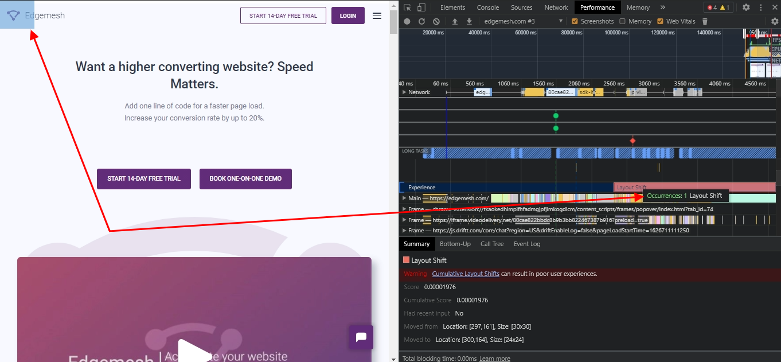
Task: Expand the iframe.videodelivery.net Frame track
Action: click(x=404, y=220)
